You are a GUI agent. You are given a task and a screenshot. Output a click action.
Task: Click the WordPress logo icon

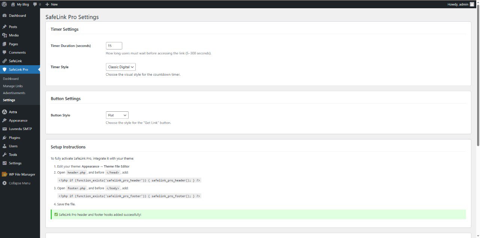tap(4, 4)
